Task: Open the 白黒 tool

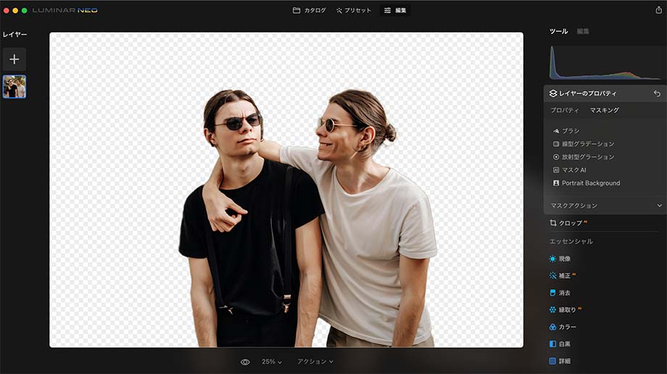Action: coord(560,344)
